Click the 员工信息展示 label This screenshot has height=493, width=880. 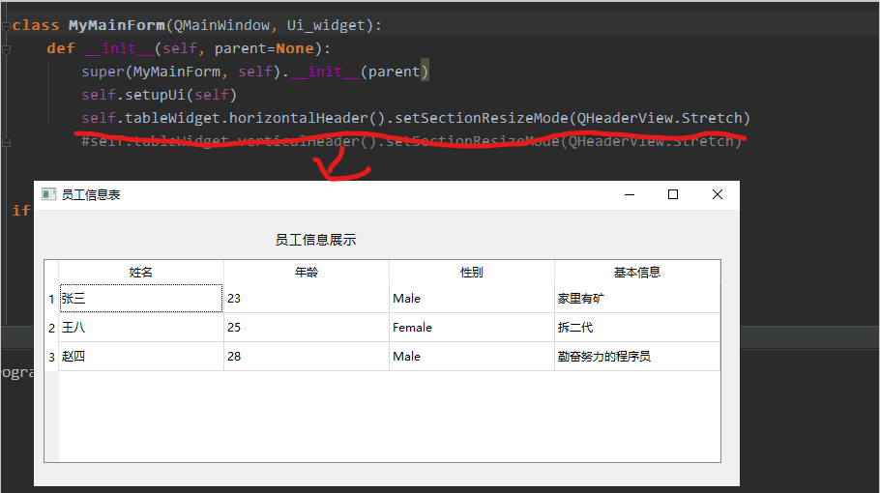[315, 240]
